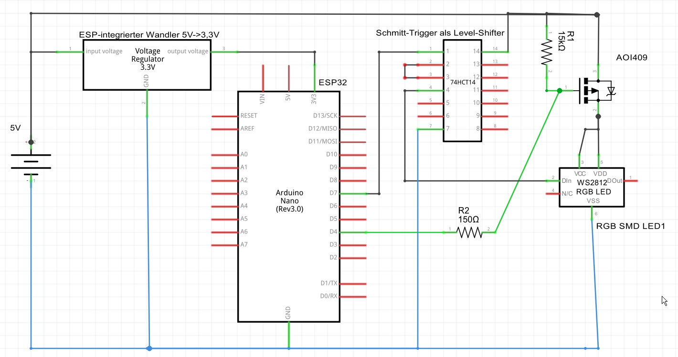Select the R1 15kΩ resistor symbol

(x=547, y=52)
